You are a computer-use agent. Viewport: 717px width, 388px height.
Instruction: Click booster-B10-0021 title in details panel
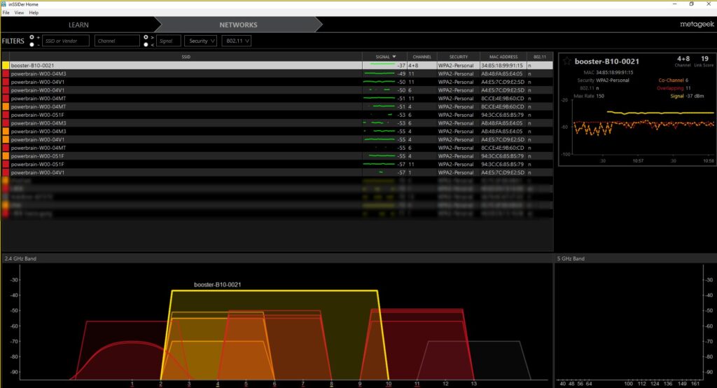pyautogui.click(x=607, y=62)
